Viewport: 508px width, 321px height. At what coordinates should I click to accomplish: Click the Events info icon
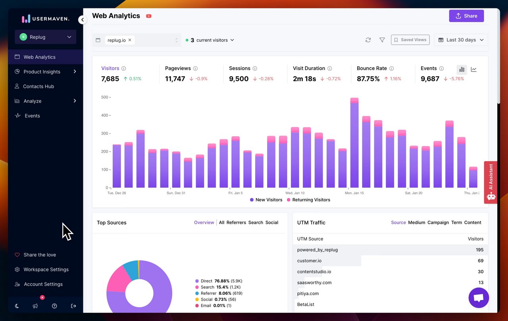(441, 69)
